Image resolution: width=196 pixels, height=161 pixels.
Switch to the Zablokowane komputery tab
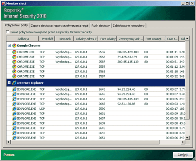pyautogui.click(x=129, y=26)
